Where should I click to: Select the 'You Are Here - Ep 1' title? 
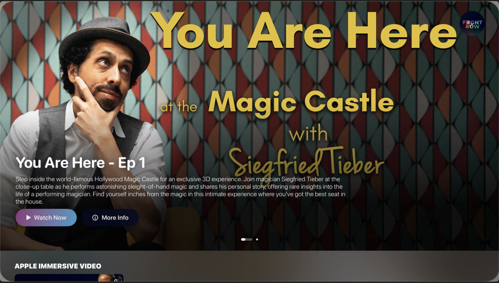(81, 163)
